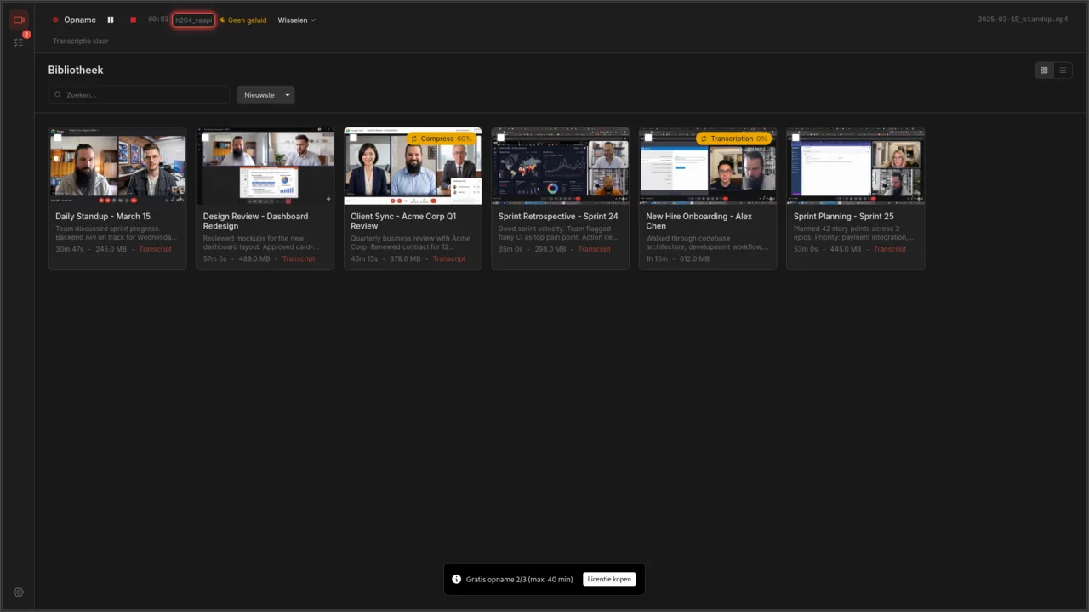Click the 30m 47s duration on Daily Standup

69,249
